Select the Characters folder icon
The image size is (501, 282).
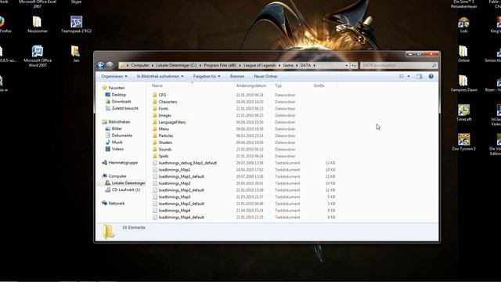(155, 102)
